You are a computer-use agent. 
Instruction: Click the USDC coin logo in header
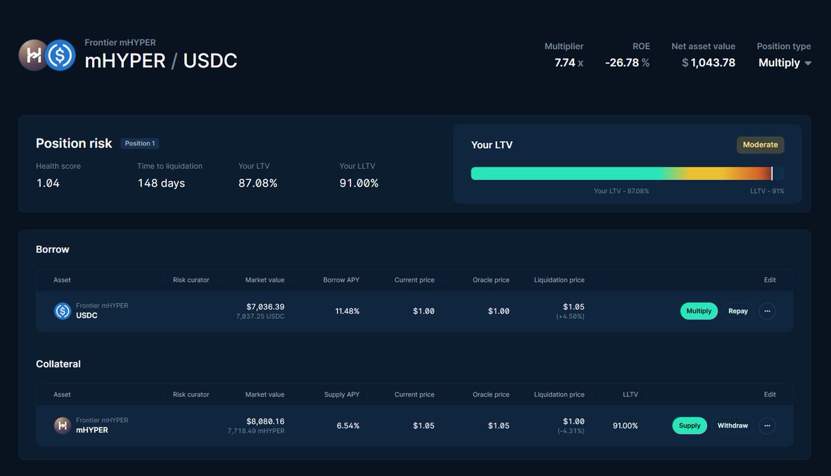click(60, 55)
